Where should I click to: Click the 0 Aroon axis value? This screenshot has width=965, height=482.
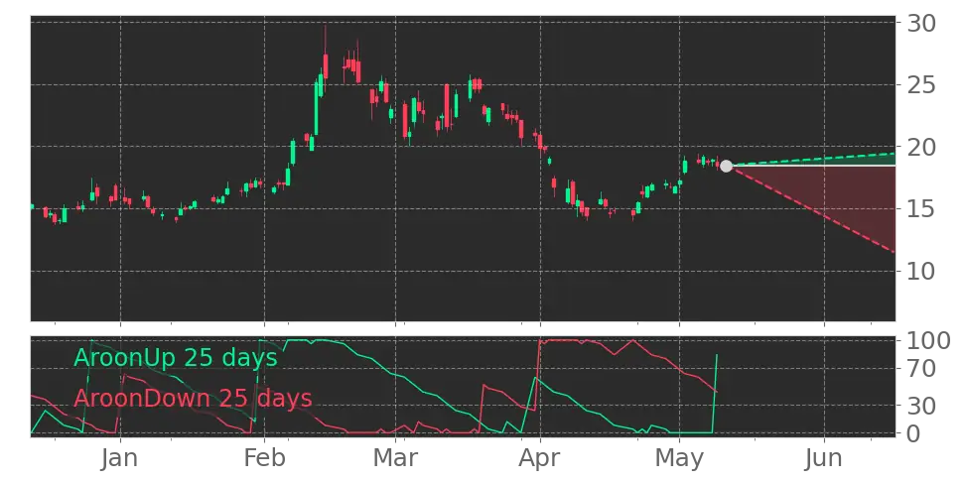coord(913,433)
